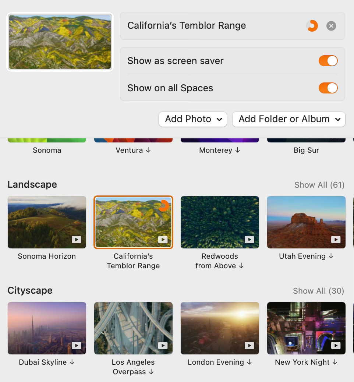Click the Utah Evening caption text
Viewport: 354px width, 382px height.
pyautogui.click(x=302, y=256)
